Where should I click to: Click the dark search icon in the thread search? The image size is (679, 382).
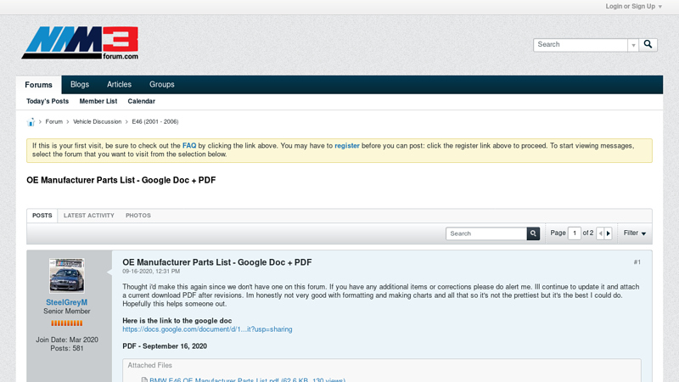(x=533, y=233)
